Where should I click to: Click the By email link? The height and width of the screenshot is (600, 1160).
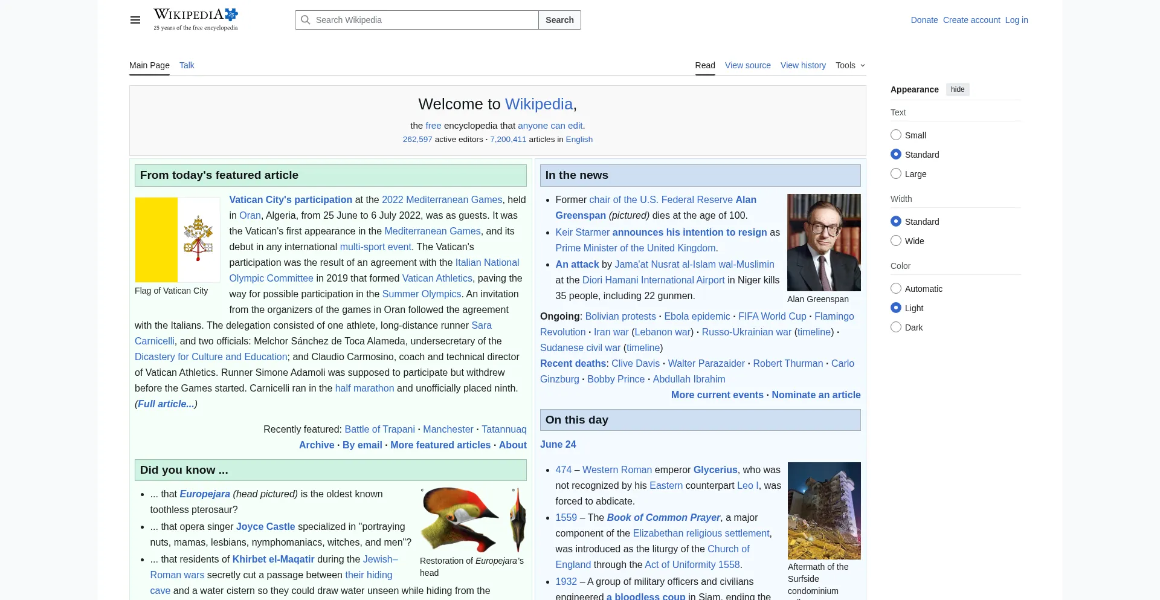[362, 445]
